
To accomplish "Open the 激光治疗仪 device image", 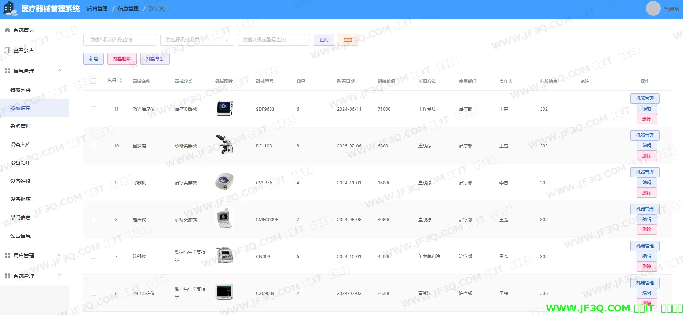I will (x=224, y=109).
